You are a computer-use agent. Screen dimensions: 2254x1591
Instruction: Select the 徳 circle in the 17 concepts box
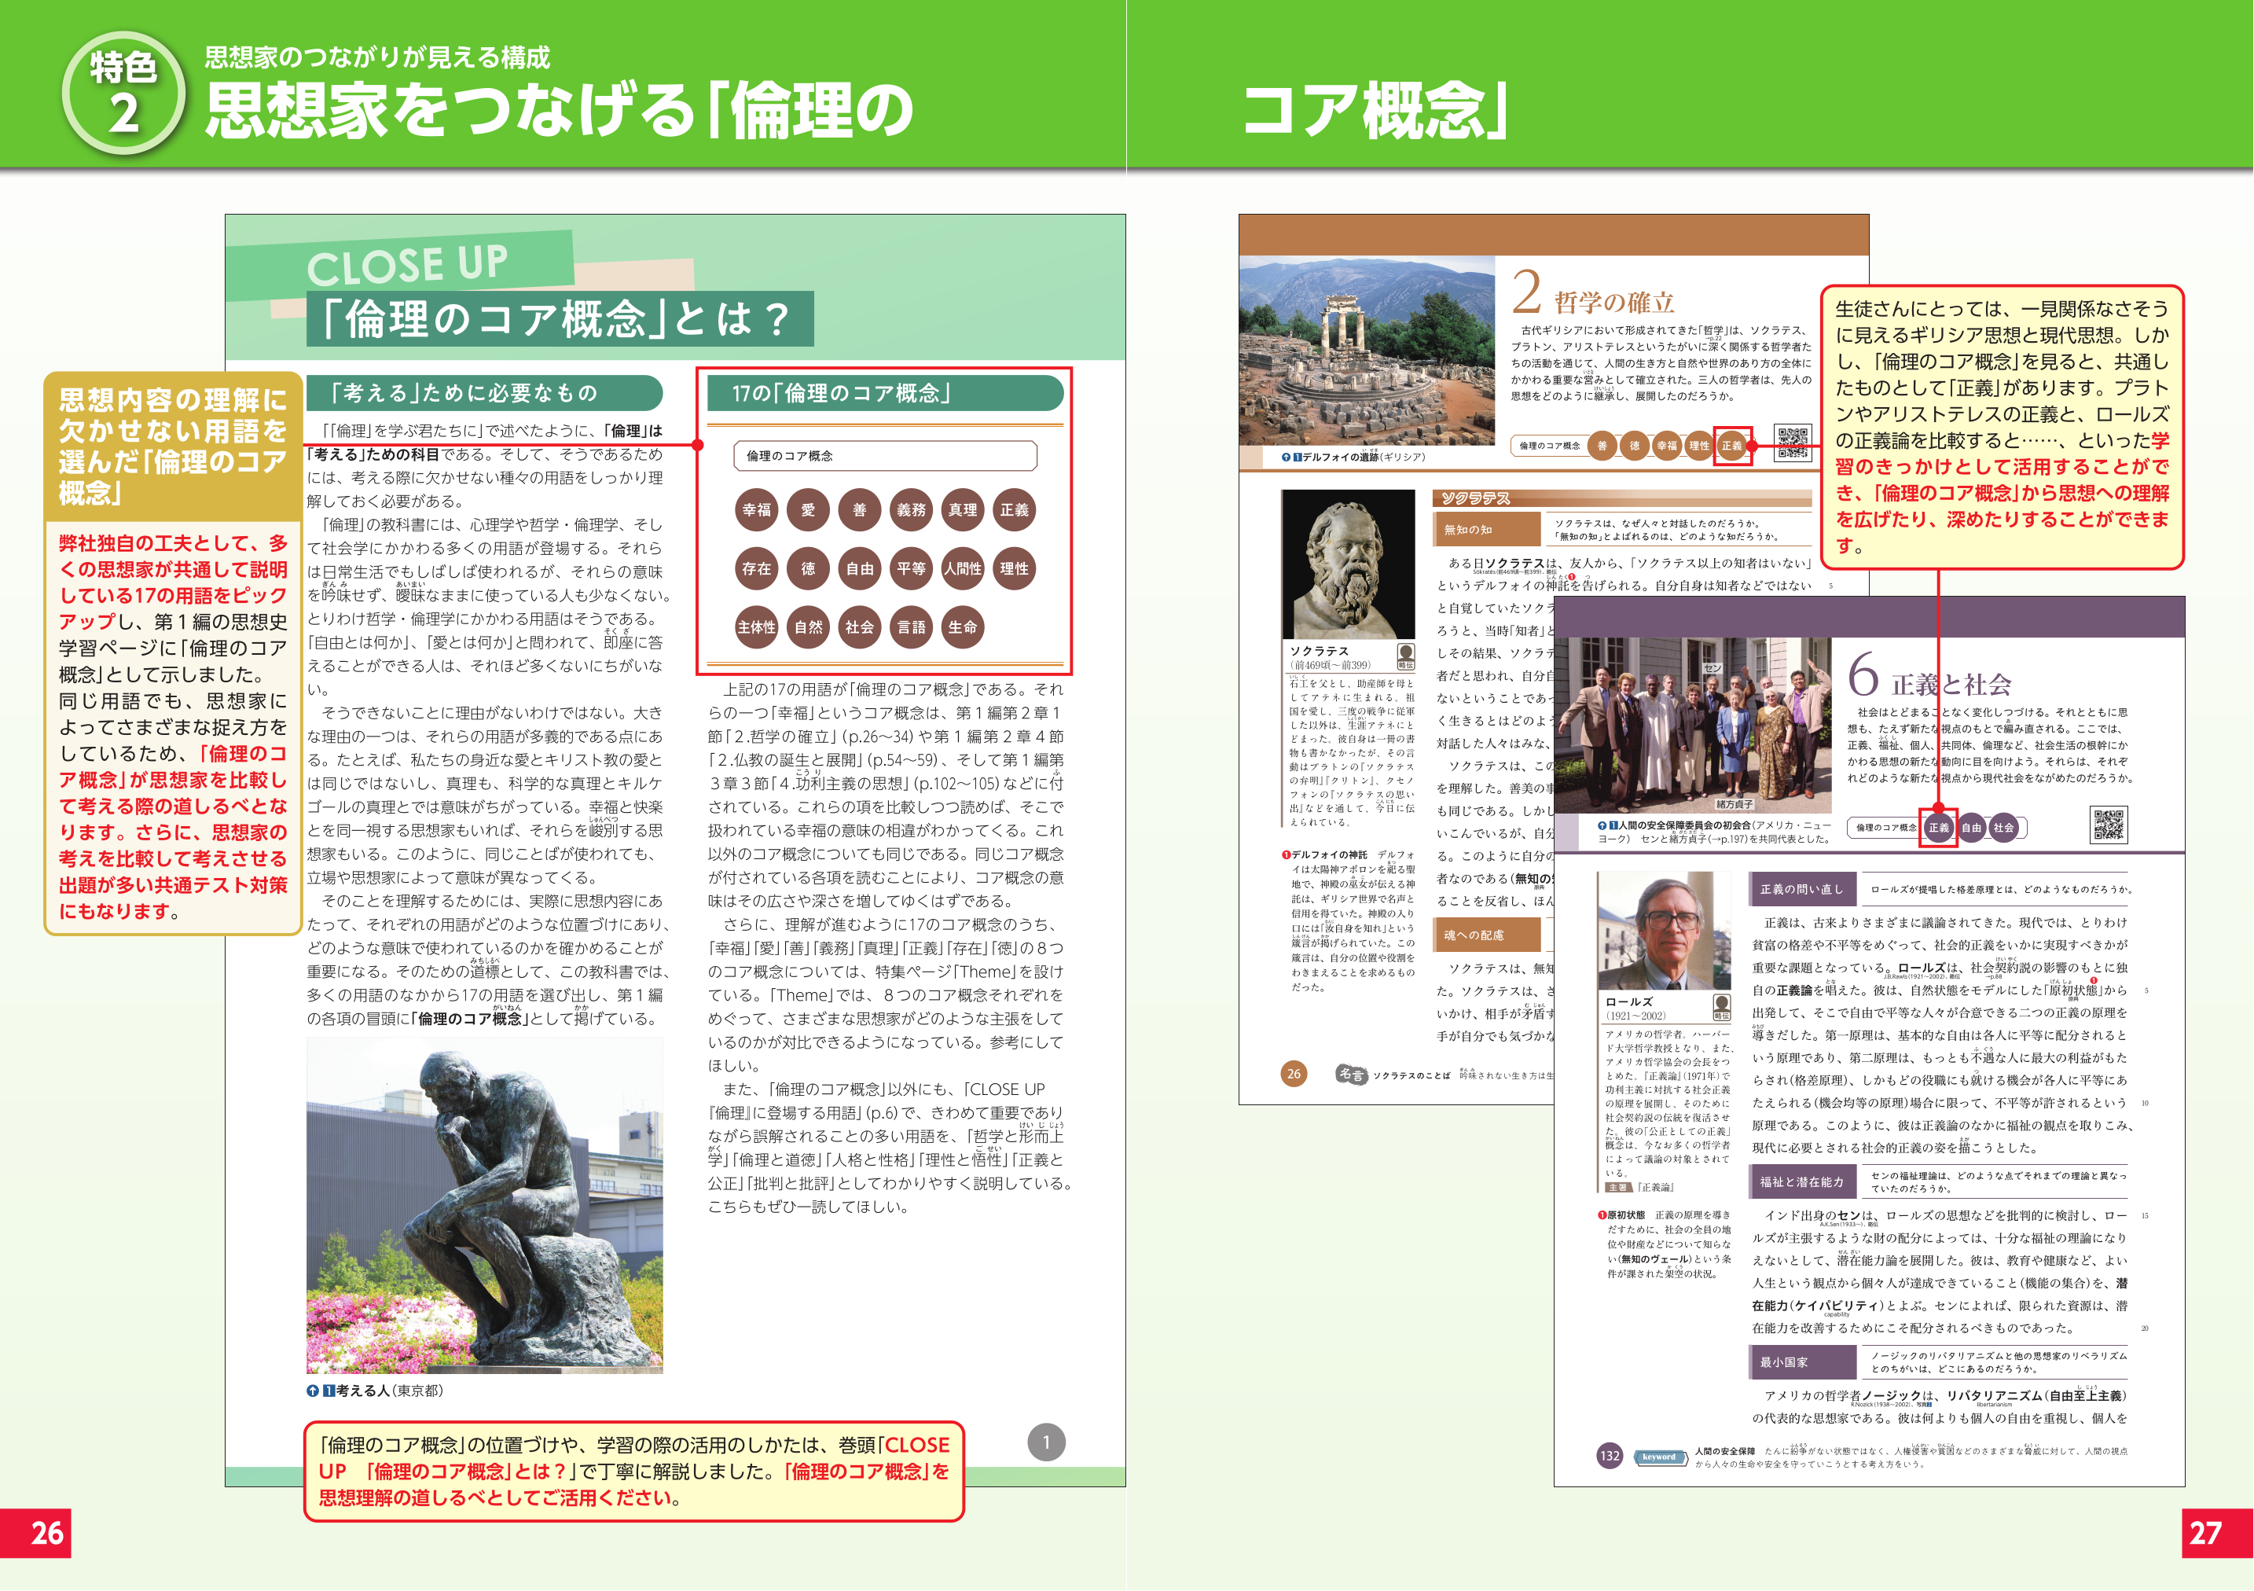coord(808,568)
